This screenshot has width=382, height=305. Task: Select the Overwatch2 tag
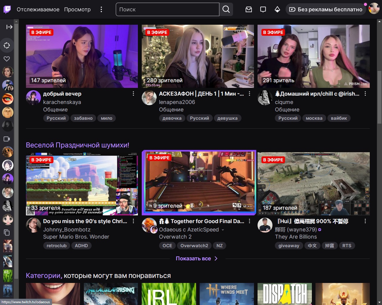click(194, 246)
